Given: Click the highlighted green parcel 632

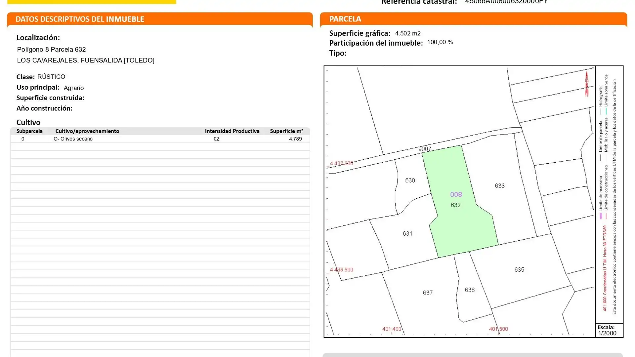Looking at the screenshot, I should [456, 205].
